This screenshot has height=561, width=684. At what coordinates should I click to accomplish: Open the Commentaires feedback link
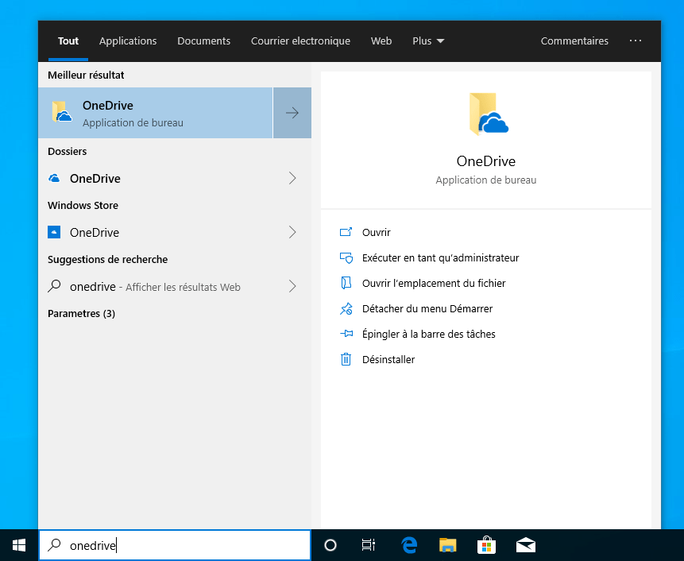click(x=574, y=41)
